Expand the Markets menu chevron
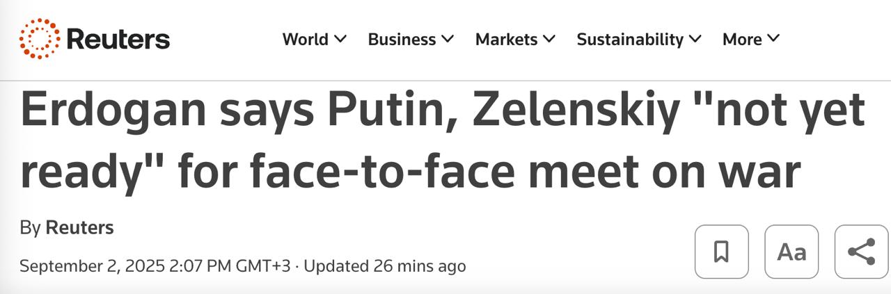Viewport: 891px width, 294px height. click(549, 39)
